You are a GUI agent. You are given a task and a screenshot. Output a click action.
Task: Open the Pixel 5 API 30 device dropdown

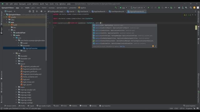137,7
